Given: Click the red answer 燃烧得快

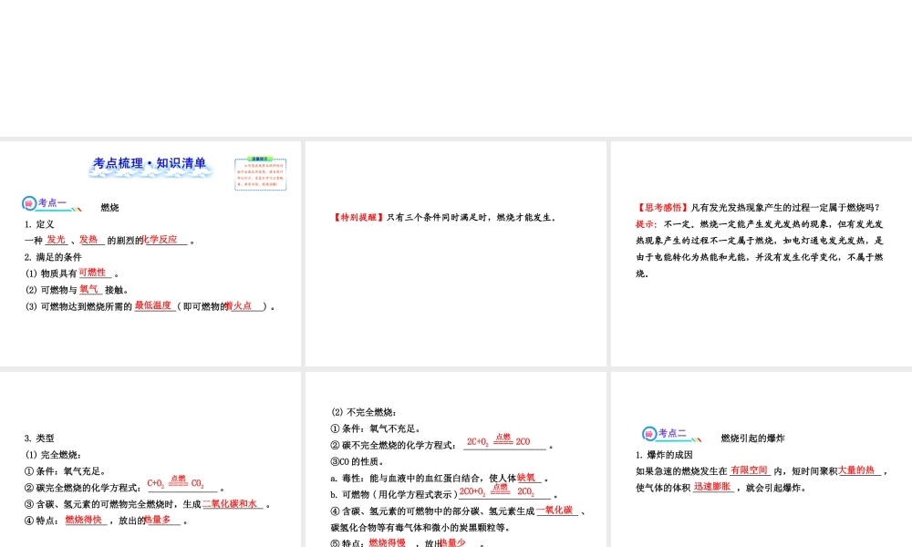Looking at the screenshot, I should click(83, 520).
